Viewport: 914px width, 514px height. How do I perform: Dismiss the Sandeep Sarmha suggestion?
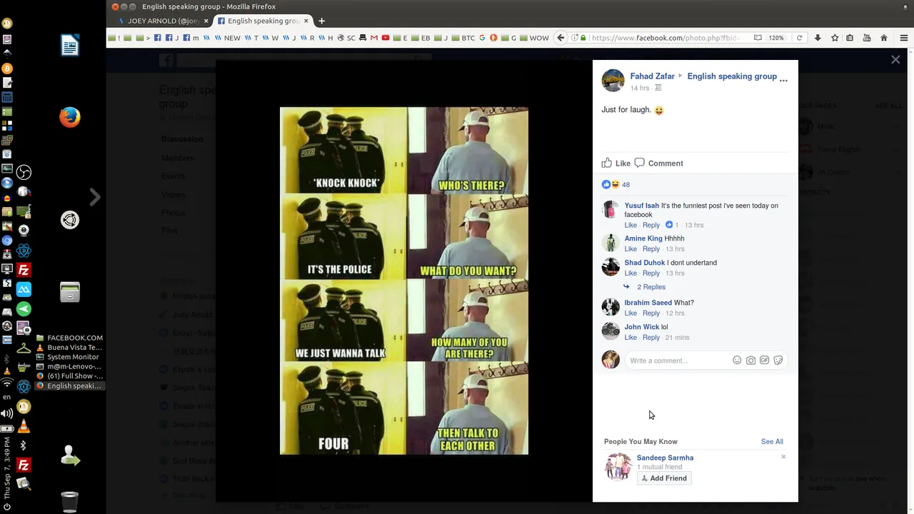[783, 457]
